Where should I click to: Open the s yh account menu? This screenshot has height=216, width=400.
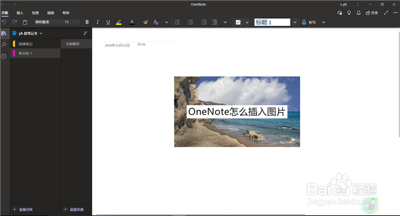pos(343,5)
